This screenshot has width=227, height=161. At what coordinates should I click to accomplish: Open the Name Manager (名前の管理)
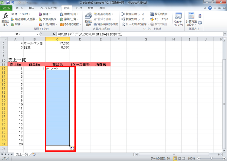tap(88, 20)
